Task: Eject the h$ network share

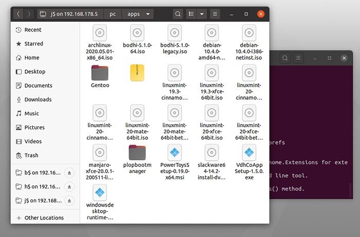Action: point(69,187)
